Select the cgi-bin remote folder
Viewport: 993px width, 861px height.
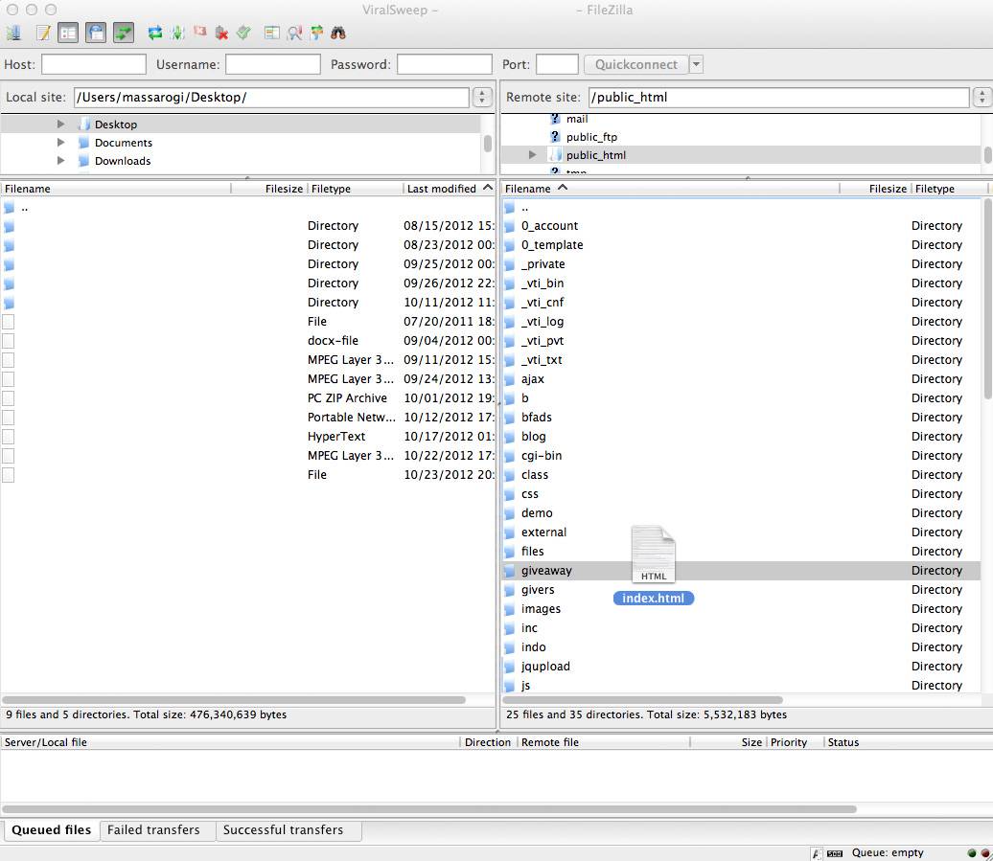tap(741, 456)
